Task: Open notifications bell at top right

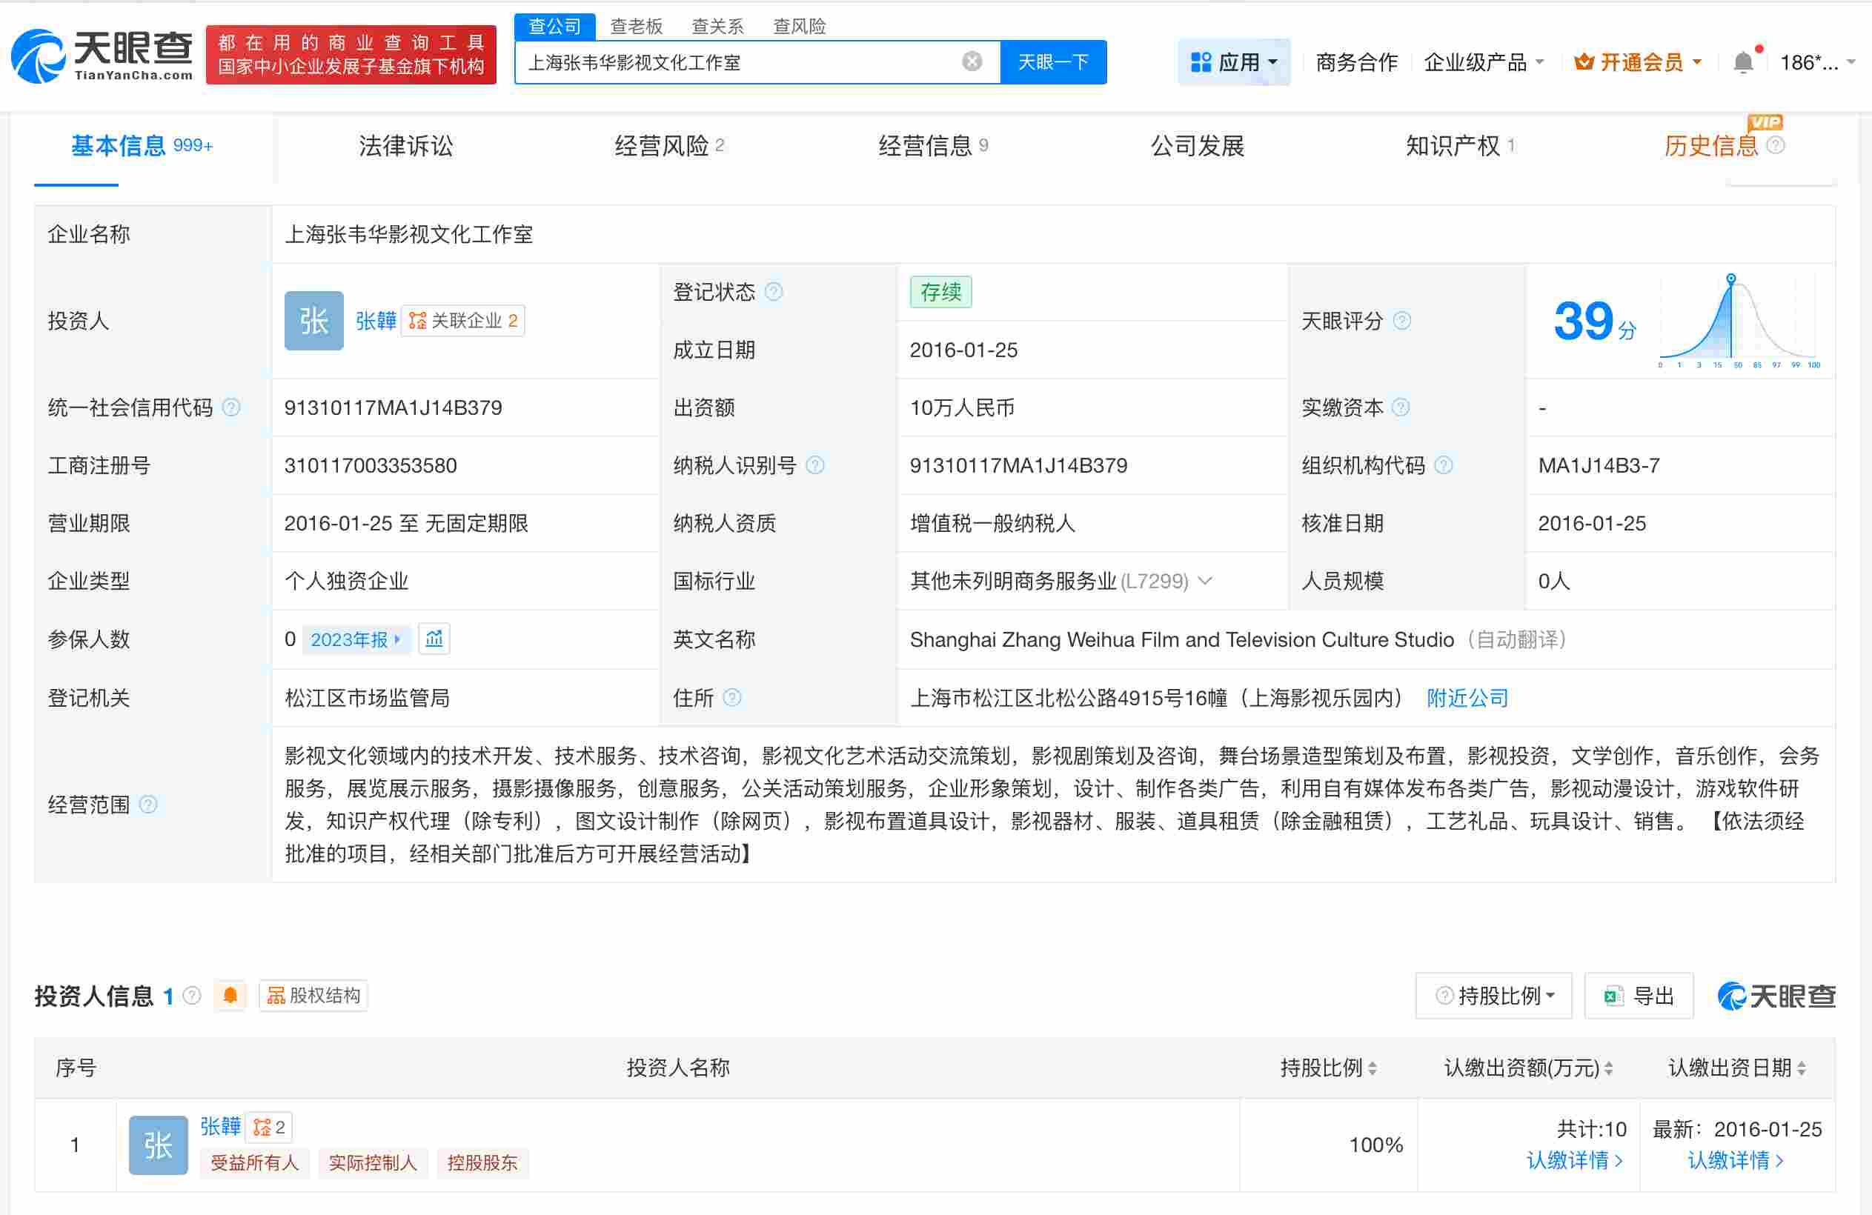Action: pos(1745,61)
